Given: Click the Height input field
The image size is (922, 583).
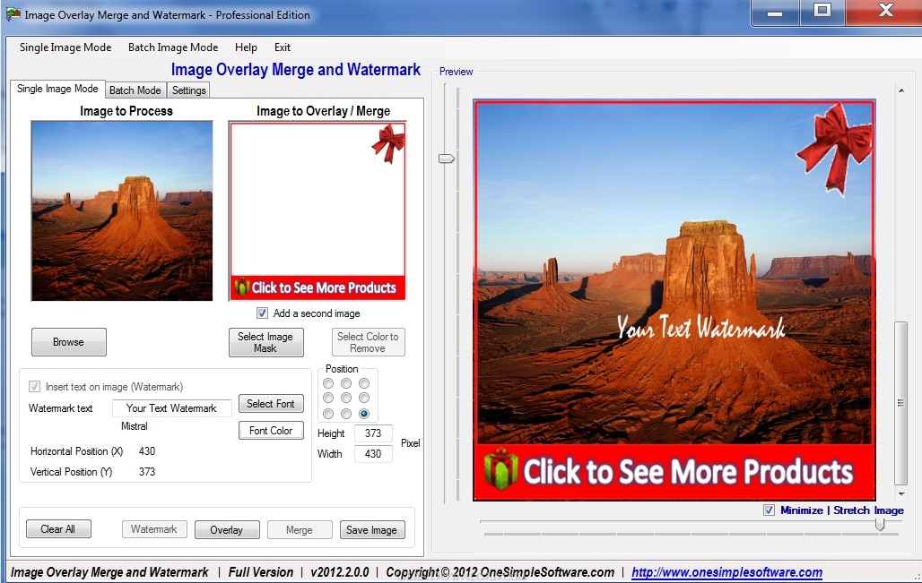Looking at the screenshot, I should click(x=373, y=433).
